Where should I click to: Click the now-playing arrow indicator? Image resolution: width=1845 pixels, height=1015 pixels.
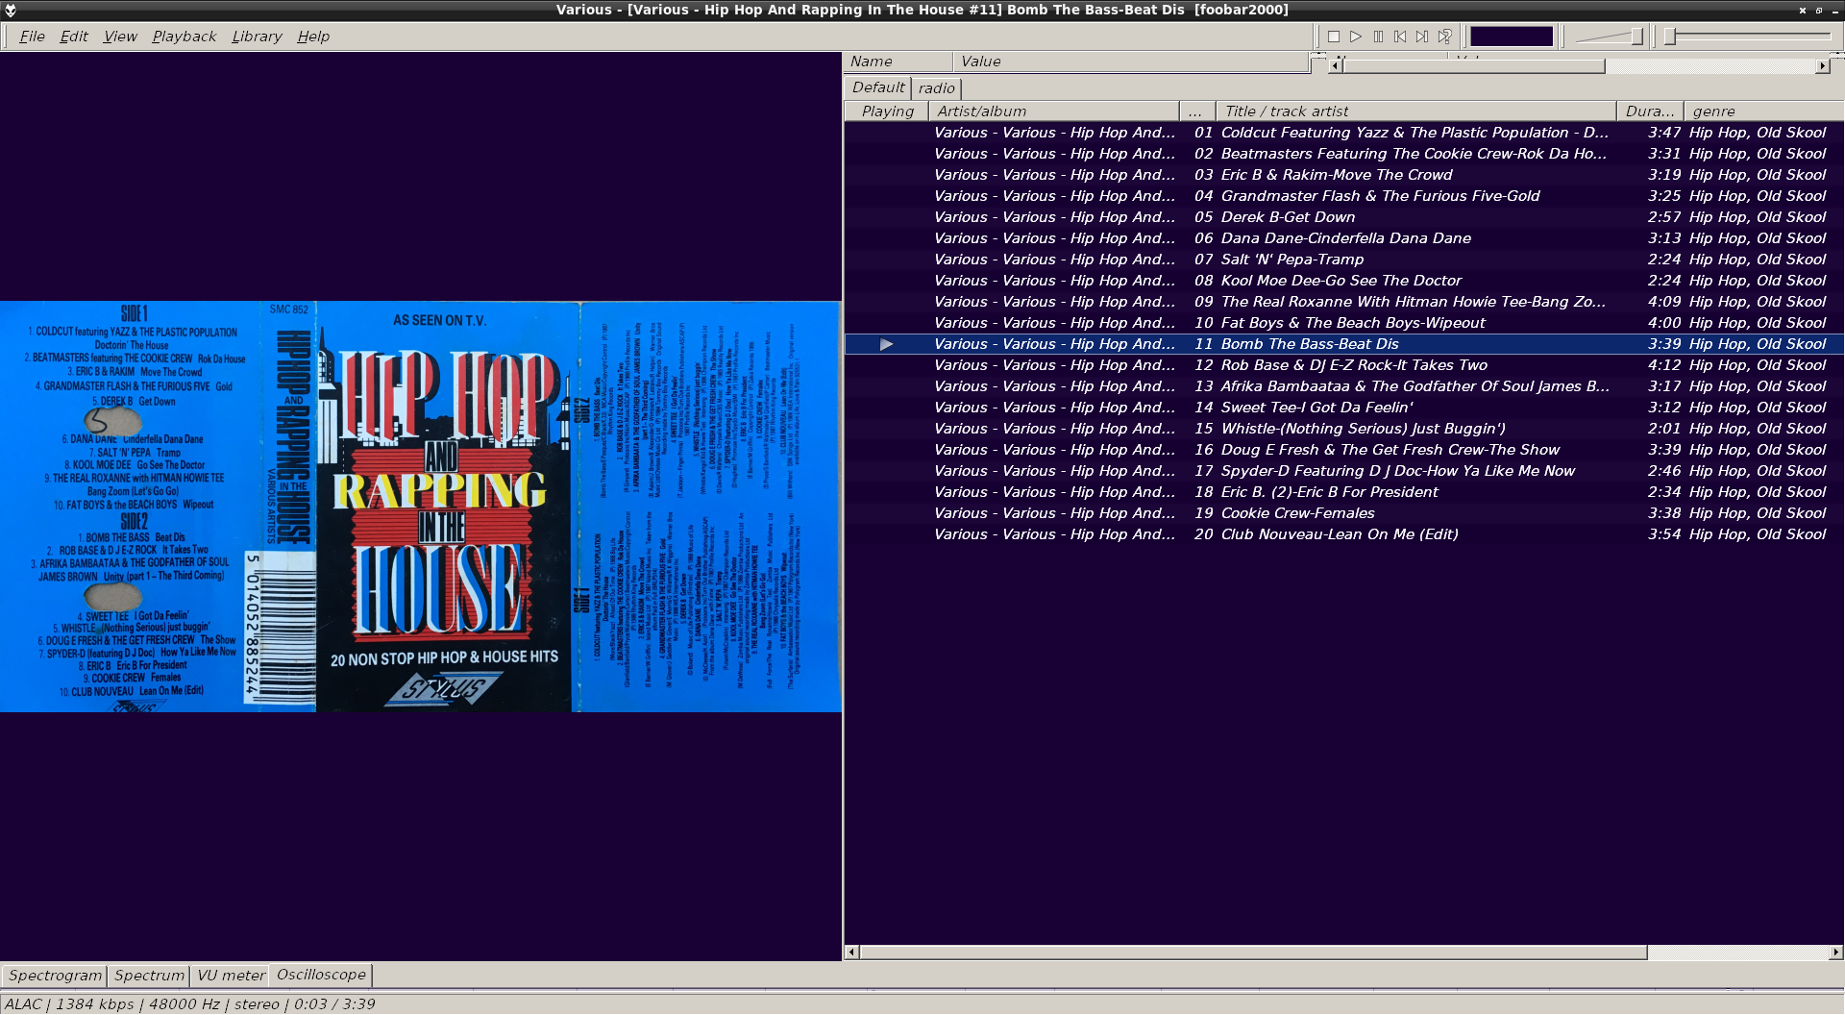click(x=886, y=344)
